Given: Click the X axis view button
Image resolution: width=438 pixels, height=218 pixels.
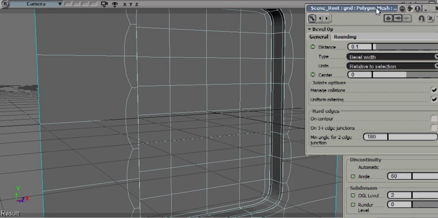Looking at the screenshot, I should coord(125,4).
